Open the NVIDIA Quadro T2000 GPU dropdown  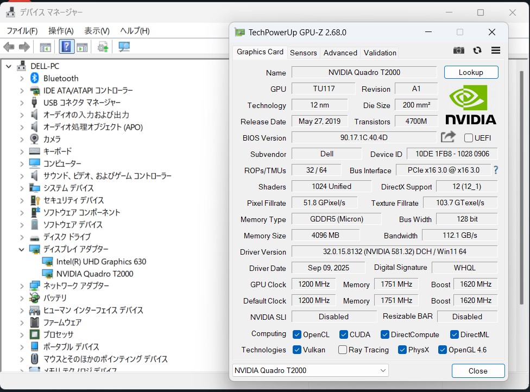(310, 370)
